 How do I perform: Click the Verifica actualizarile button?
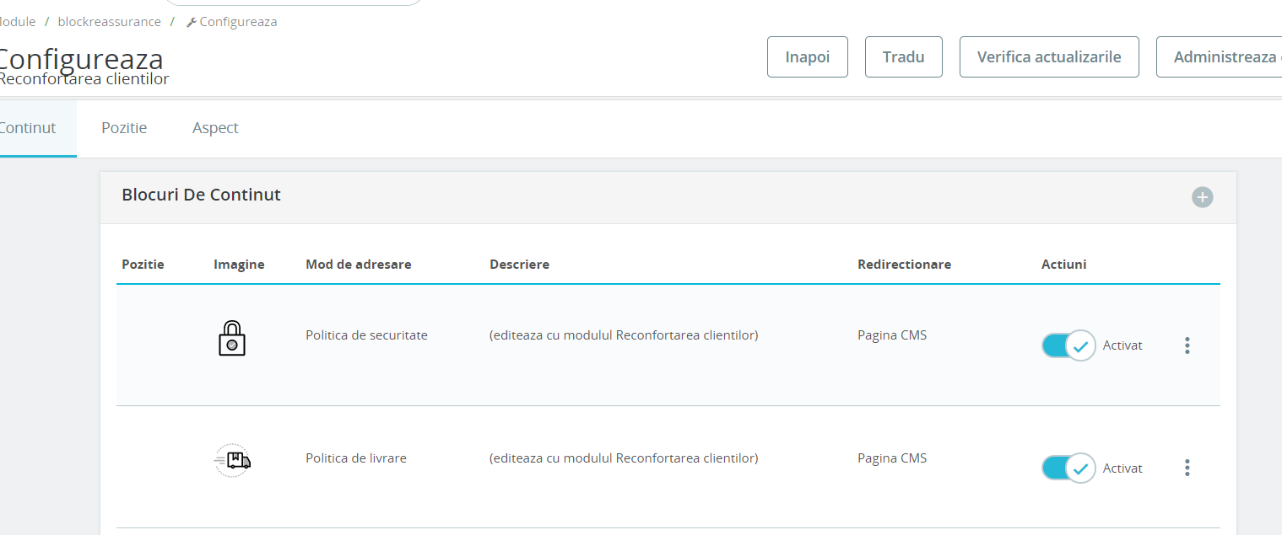coord(1049,57)
